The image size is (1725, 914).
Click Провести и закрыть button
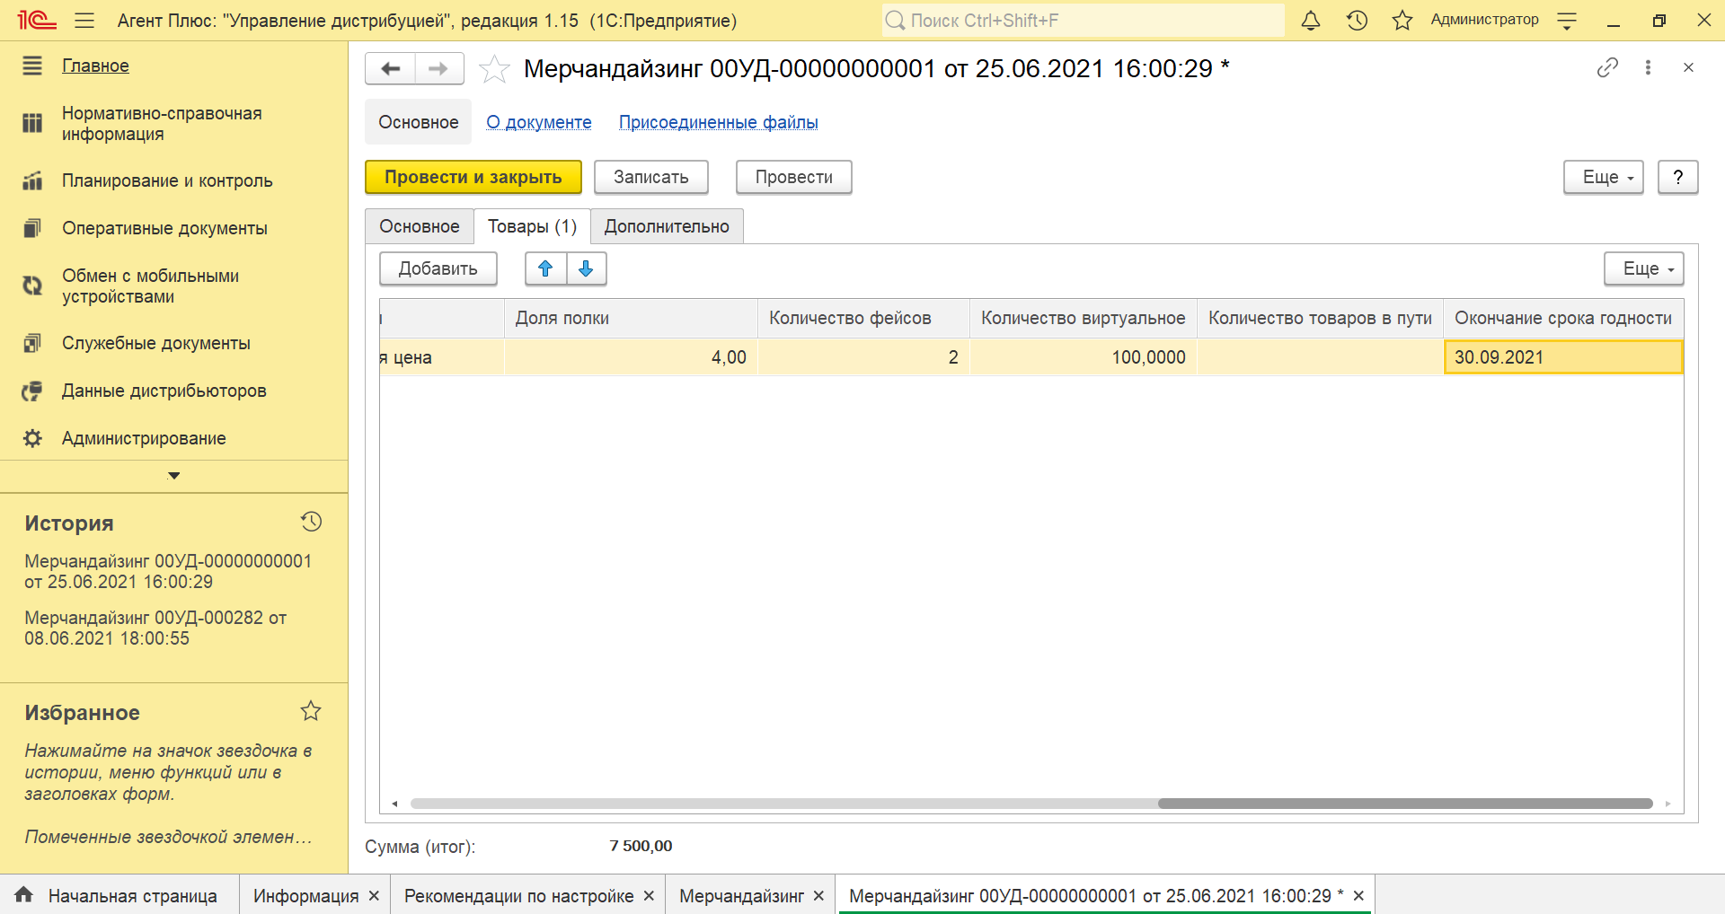pyautogui.click(x=473, y=177)
